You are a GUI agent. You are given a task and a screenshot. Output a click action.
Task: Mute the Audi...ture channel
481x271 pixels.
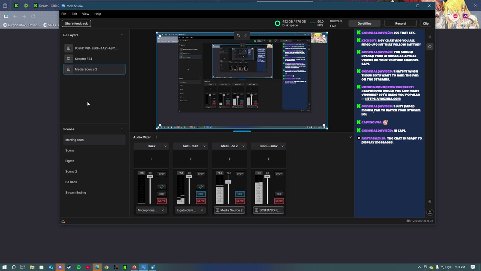201,201
